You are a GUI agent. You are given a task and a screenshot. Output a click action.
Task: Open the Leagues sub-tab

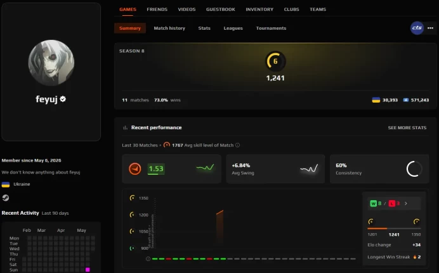(233, 28)
